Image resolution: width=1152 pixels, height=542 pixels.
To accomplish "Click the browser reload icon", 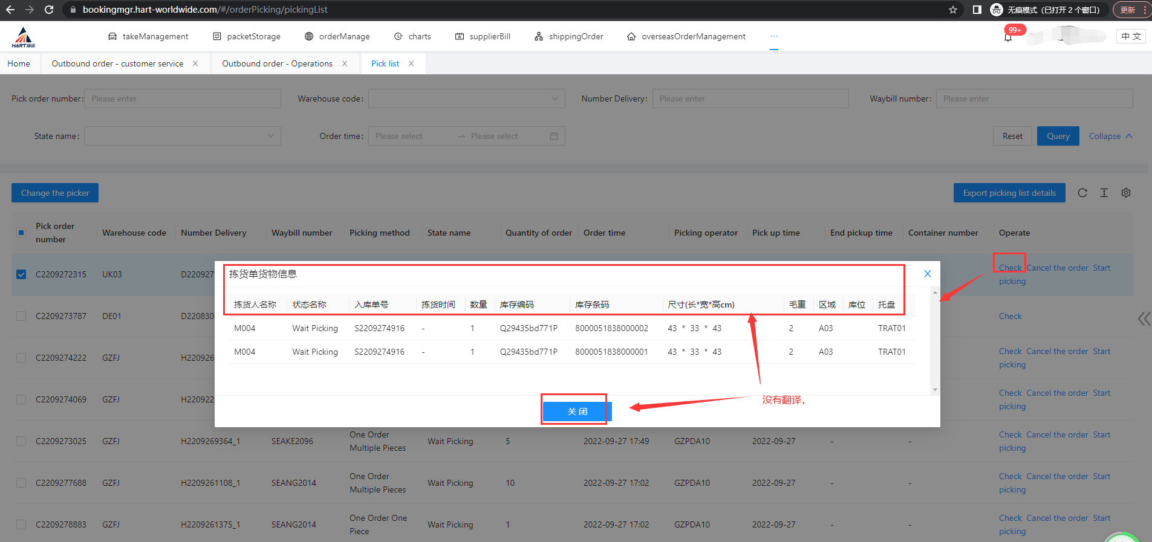I will point(49,10).
